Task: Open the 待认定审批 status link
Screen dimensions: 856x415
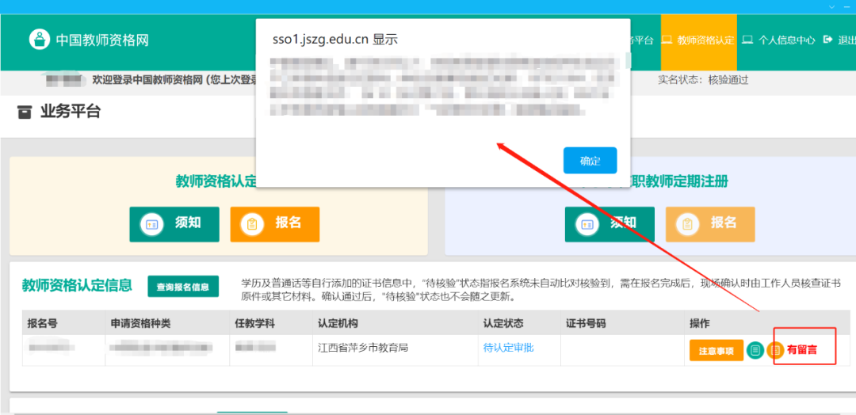Action: click(x=509, y=348)
